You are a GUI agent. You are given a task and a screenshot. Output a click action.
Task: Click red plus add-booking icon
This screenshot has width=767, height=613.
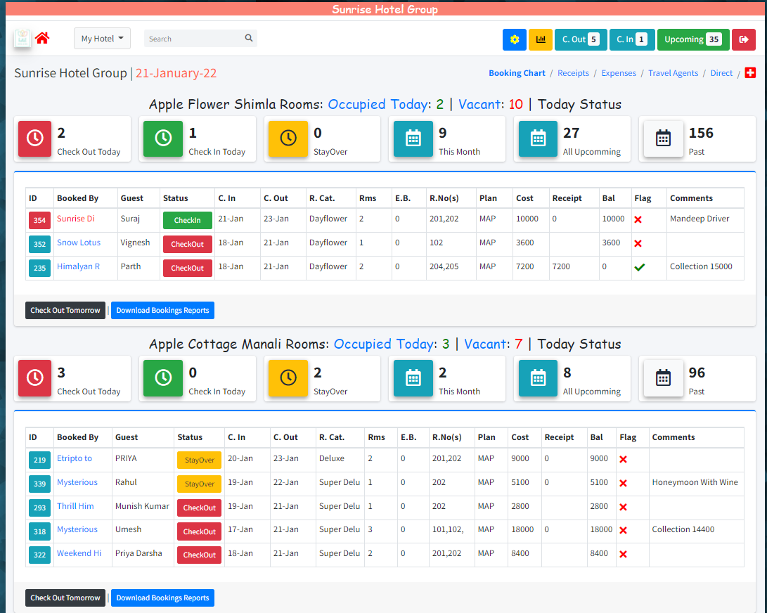(x=750, y=73)
